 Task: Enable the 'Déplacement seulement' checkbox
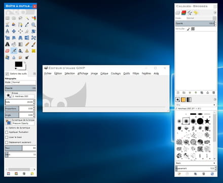(x=7, y=143)
